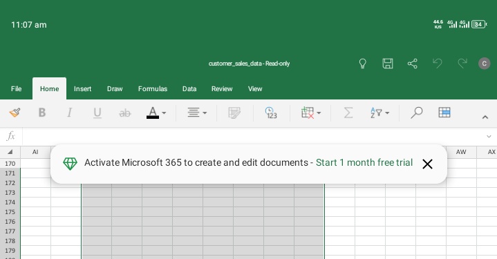The image size is (497, 259).
Task: Toggle Underline formatting
Action: [x=97, y=113]
